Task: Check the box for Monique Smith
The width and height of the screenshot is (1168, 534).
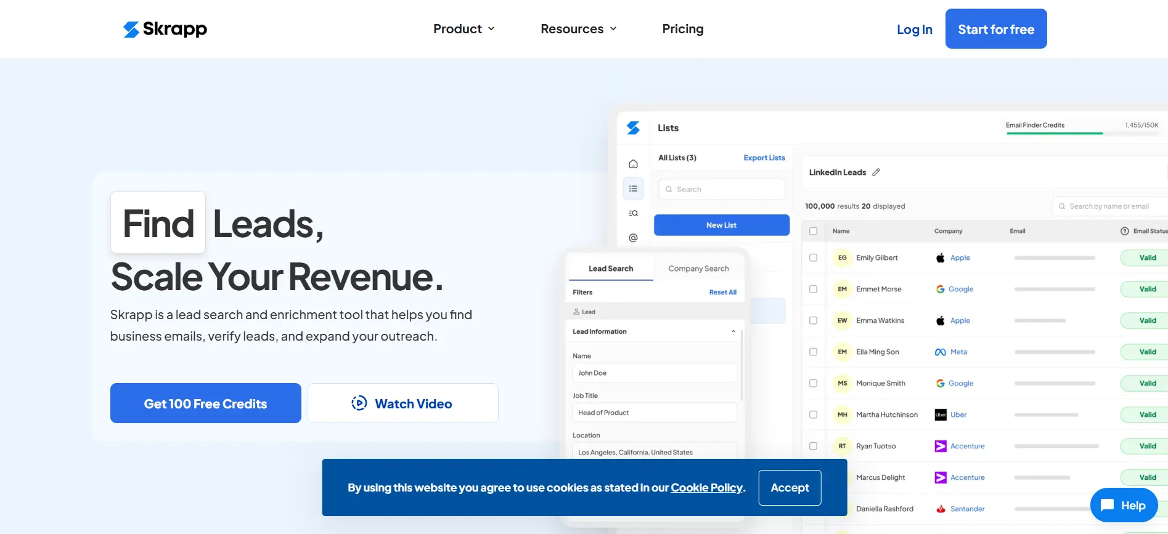Action: tap(813, 384)
